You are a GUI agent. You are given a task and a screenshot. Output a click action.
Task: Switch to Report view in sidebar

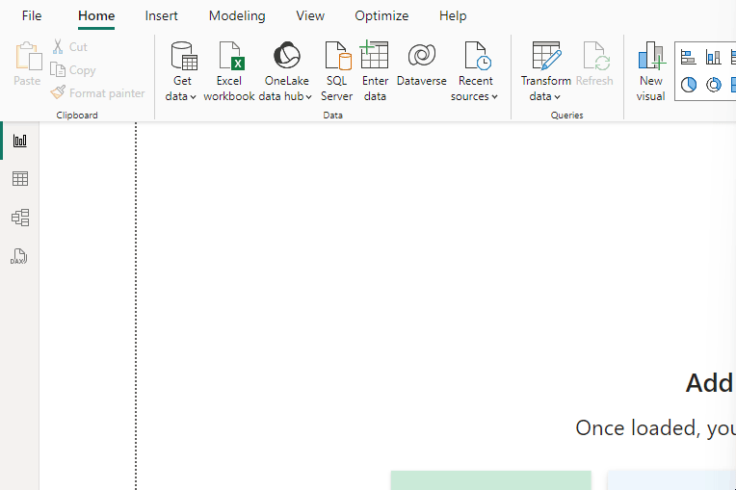[x=19, y=141]
